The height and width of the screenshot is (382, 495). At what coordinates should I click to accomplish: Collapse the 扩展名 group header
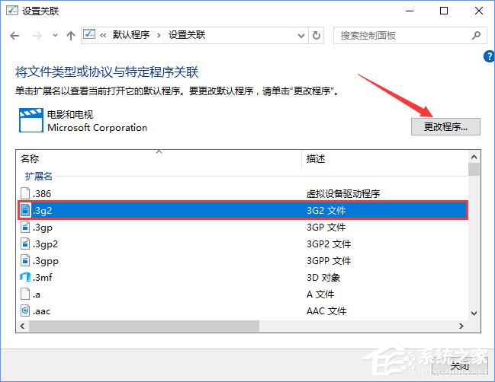[x=38, y=176]
